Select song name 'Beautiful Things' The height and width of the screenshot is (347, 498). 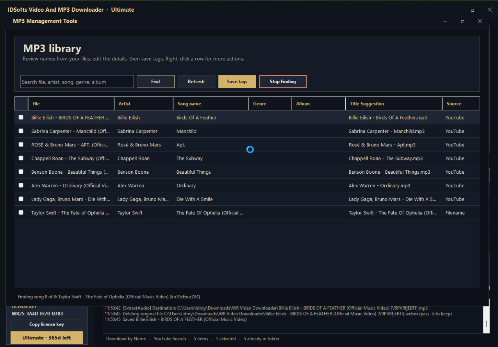click(193, 172)
